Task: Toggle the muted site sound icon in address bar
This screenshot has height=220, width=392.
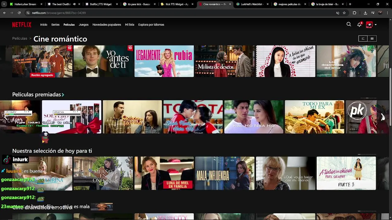Action: pos(337,13)
